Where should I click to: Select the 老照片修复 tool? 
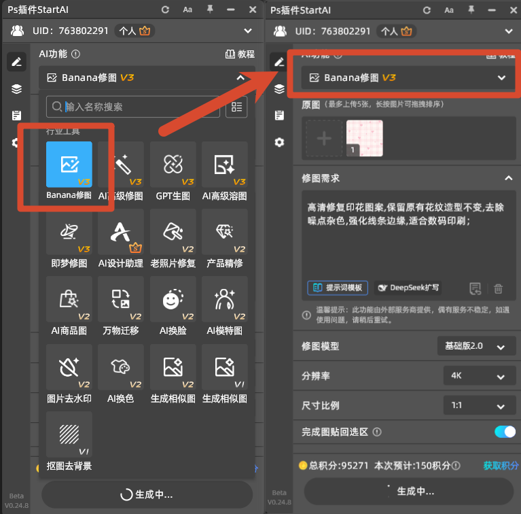point(173,232)
